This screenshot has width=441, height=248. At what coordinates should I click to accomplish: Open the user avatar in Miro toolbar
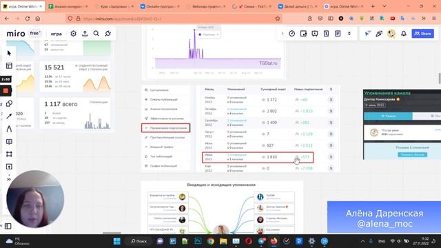click(391, 34)
